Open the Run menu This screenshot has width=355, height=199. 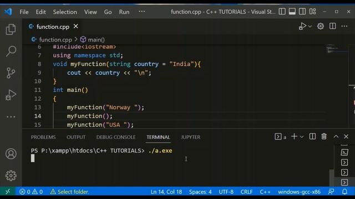pyautogui.click(x=124, y=12)
